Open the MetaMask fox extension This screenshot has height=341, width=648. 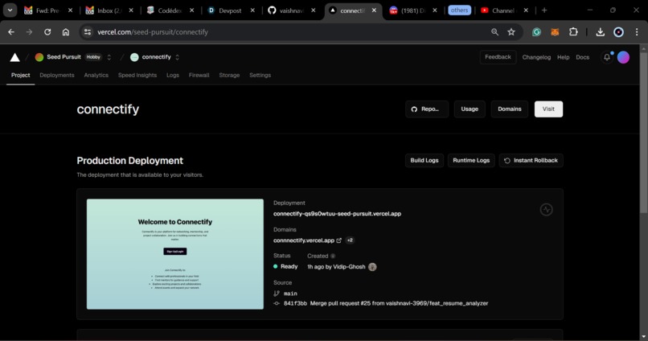point(555,32)
